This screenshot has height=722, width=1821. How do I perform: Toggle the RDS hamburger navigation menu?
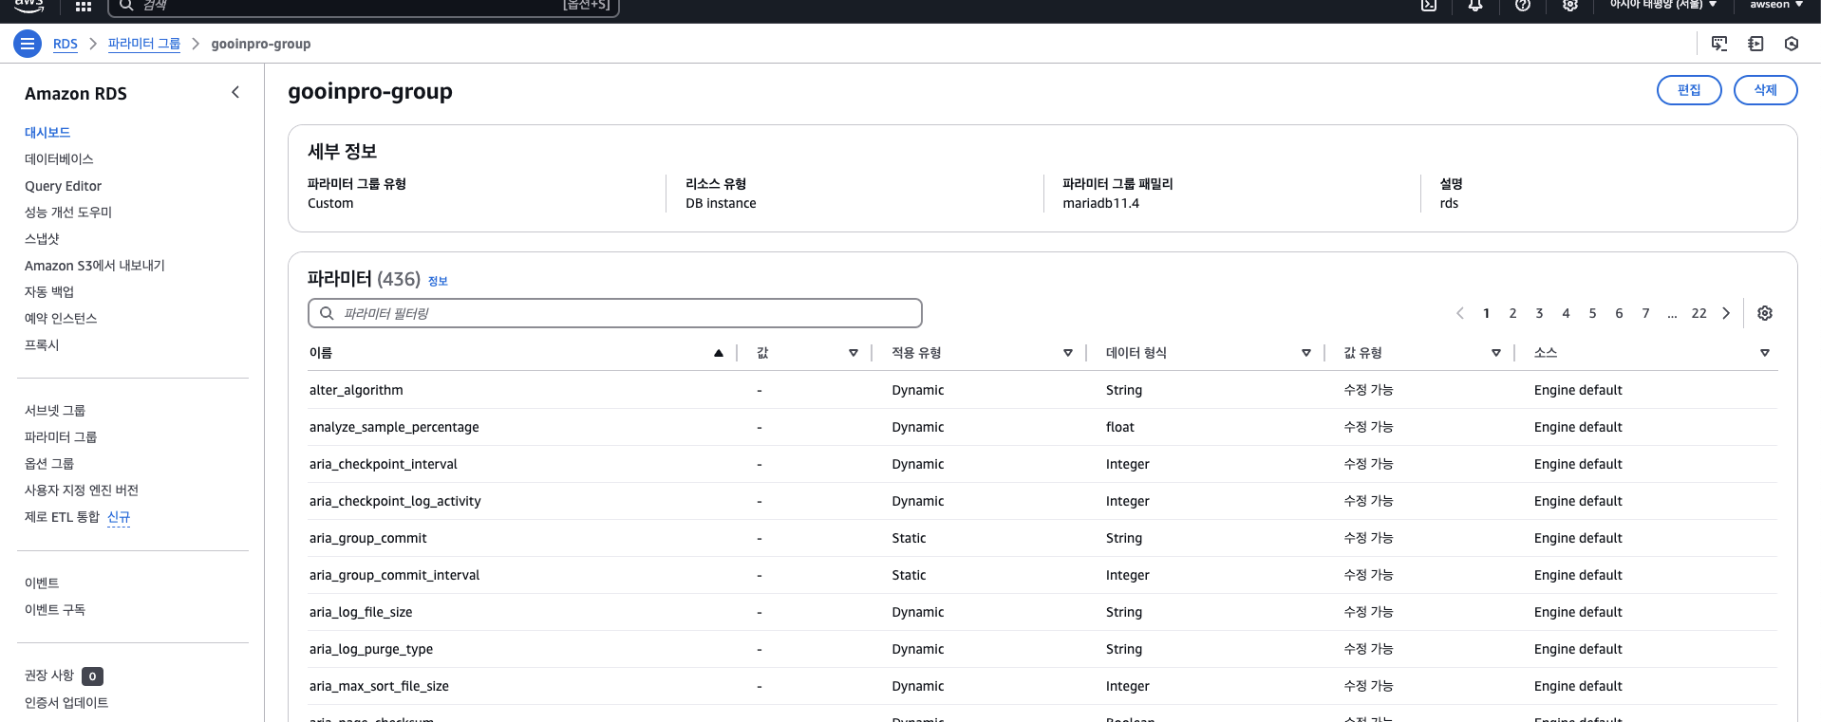tap(28, 44)
